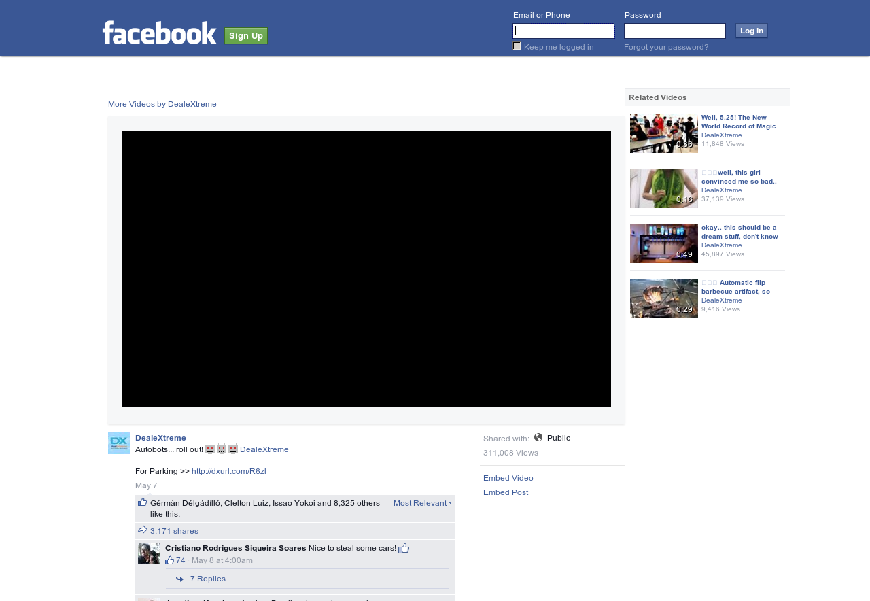Click DealeXtreme under the 'dream stuff' video
Screen dimensions: 870x601
point(722,245)
